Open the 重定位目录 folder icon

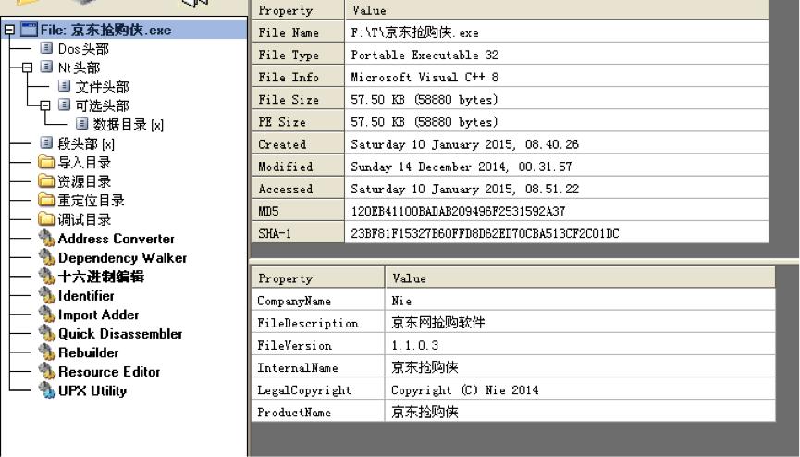(46, 200)
